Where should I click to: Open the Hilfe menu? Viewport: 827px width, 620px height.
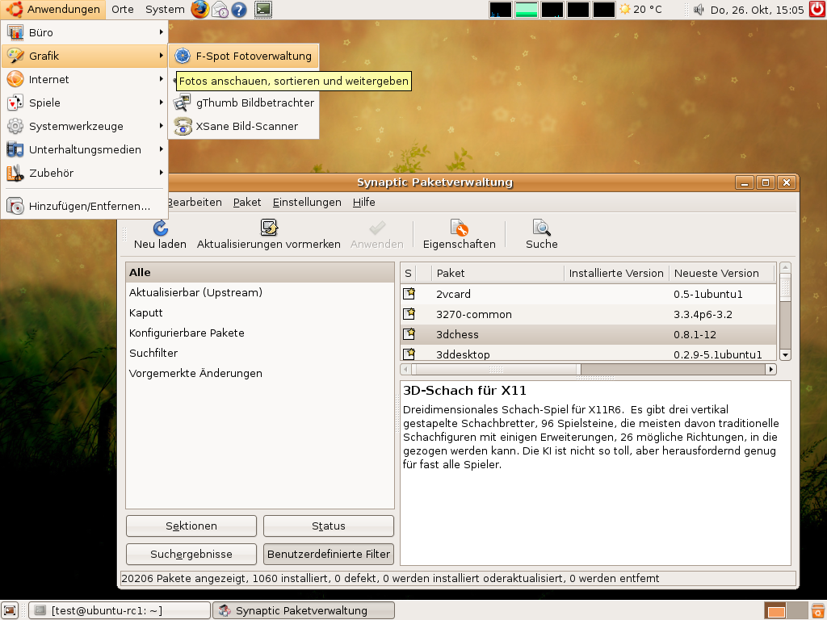tap(363, 203)
